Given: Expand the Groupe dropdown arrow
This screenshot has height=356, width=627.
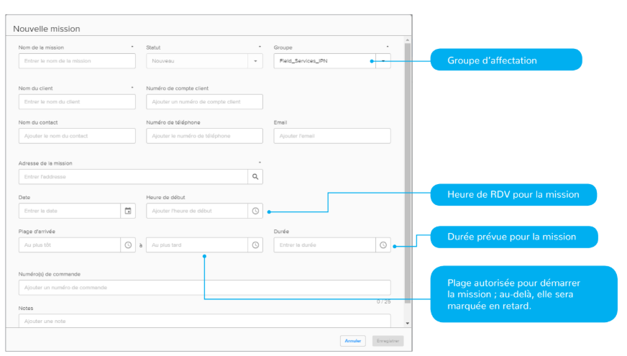Looking at the screenshot, I should click(383, 61).
